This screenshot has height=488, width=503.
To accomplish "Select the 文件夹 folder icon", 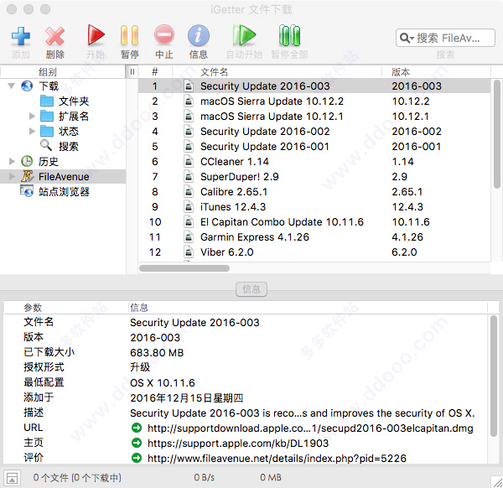I will (47, 101).
